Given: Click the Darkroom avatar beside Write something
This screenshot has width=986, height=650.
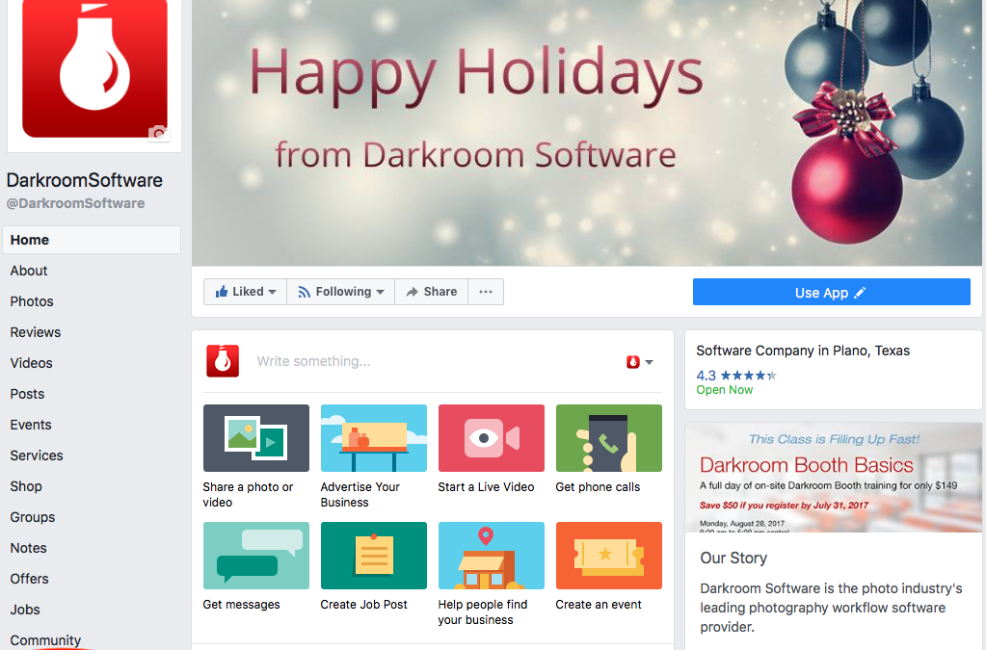Looking at the screenshot, I should [223, 361].
